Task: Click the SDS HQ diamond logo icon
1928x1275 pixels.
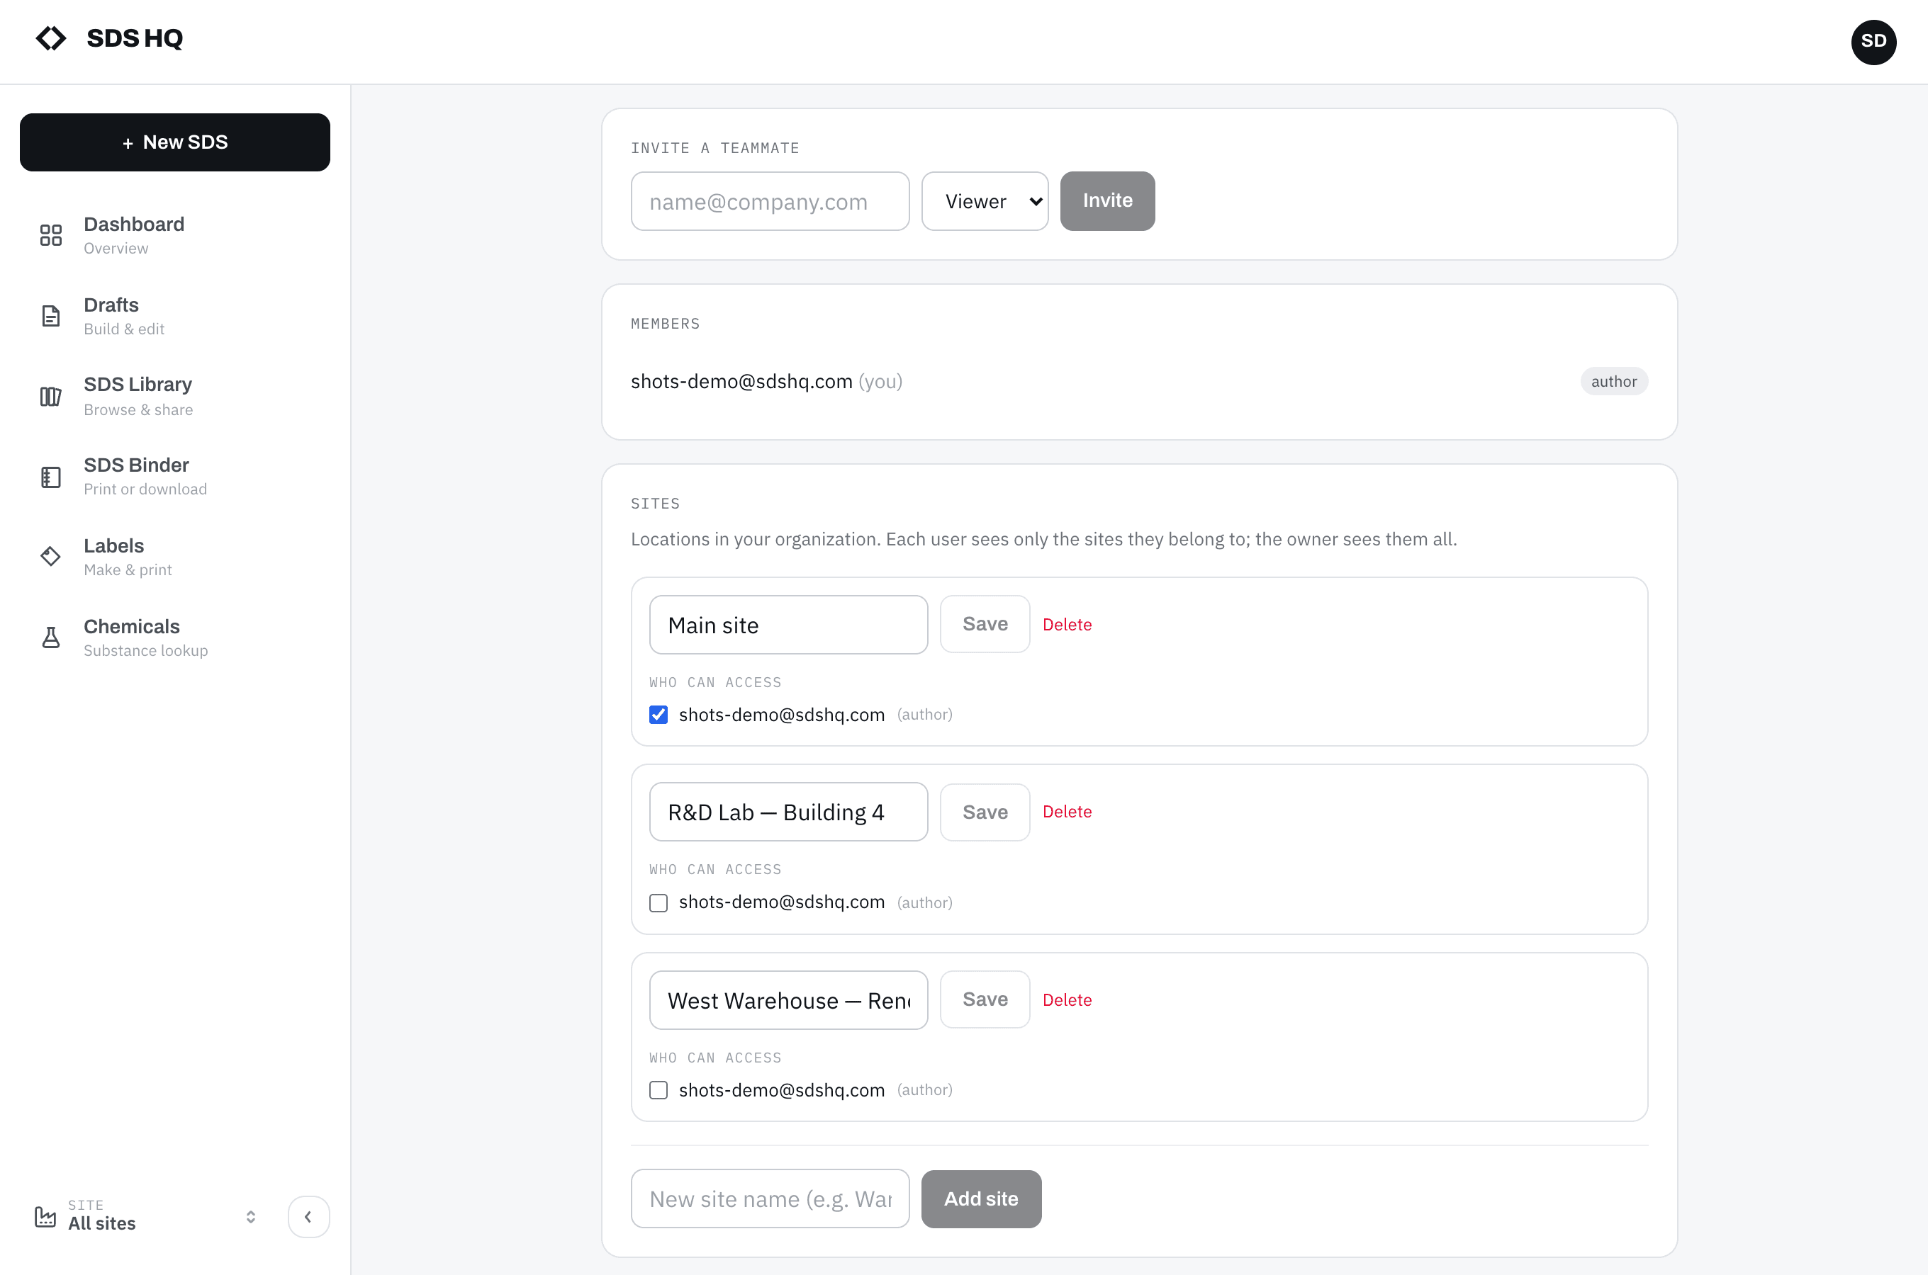Action: click(51, 38)
